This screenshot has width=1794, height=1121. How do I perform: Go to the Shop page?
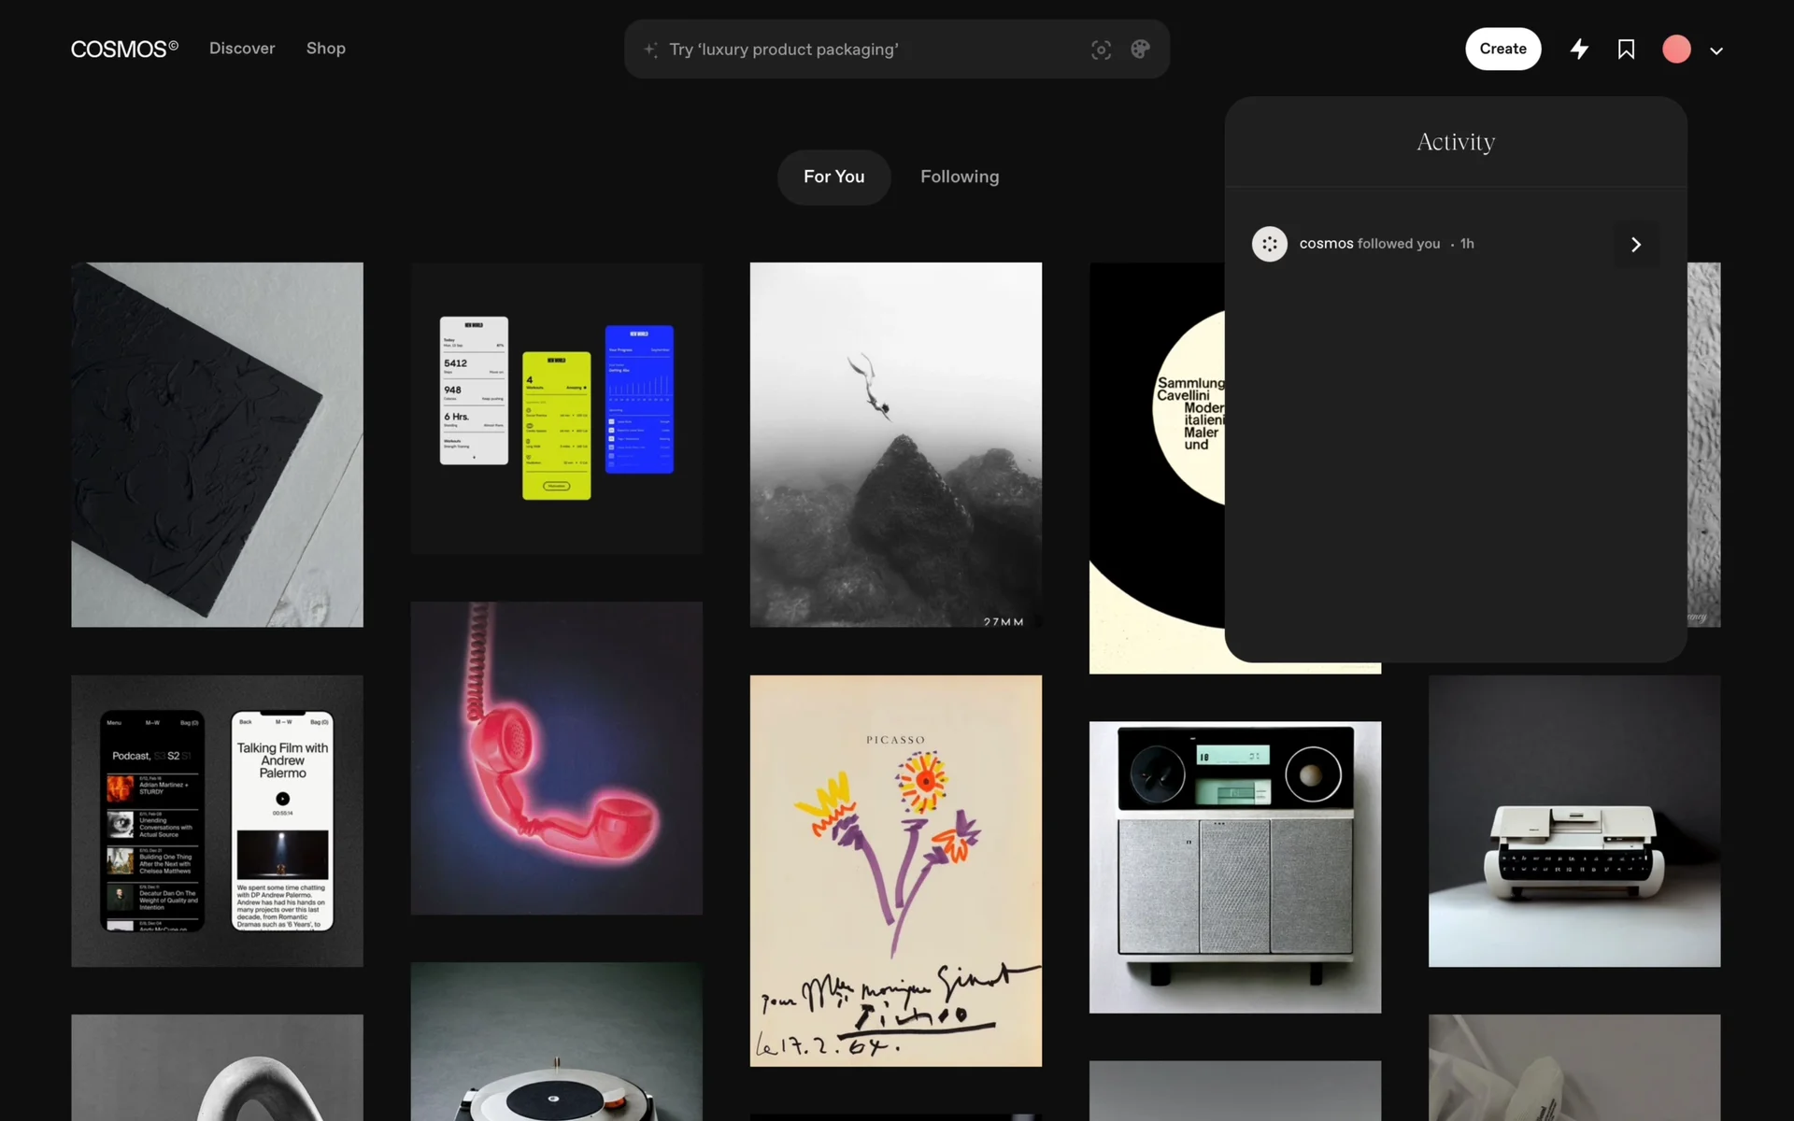pos(326,49)
